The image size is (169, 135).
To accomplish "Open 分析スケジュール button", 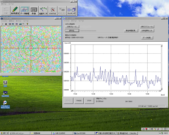I will click(147, 27).
